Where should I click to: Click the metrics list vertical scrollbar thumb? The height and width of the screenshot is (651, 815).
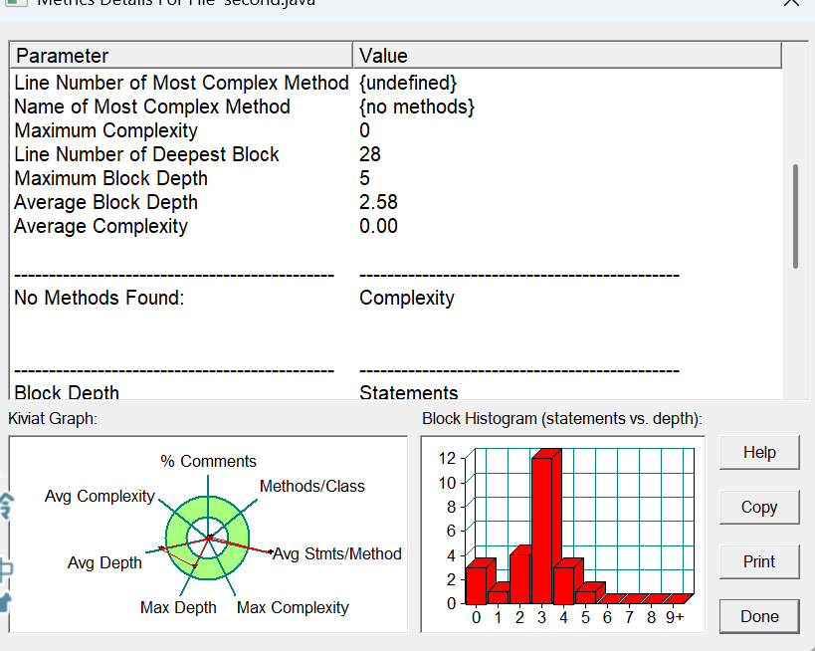[795, 216]
